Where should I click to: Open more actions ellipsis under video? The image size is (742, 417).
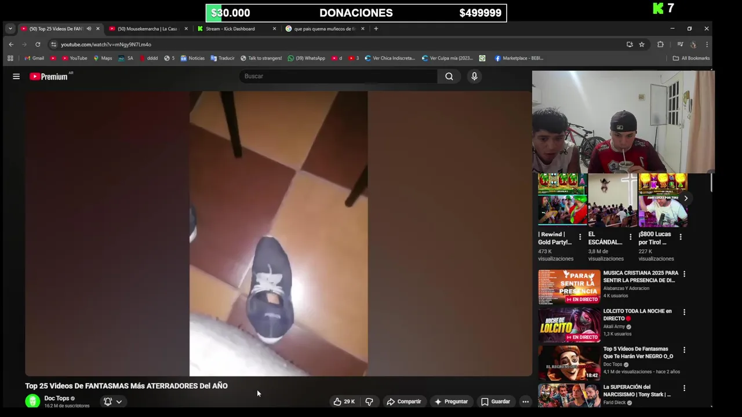point(525,401)
